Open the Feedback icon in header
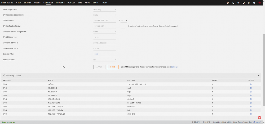Screen dimensions: 265x124 point(238,3)
